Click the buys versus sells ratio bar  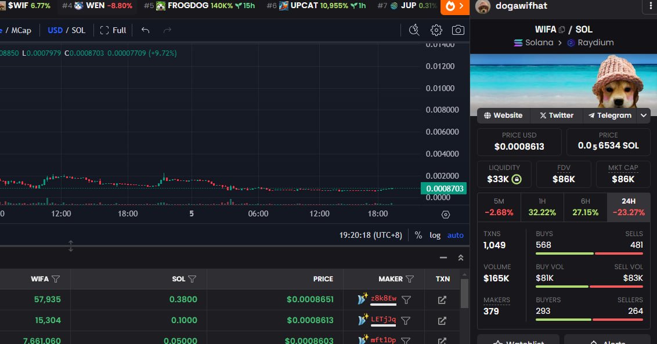click(589, 254)
